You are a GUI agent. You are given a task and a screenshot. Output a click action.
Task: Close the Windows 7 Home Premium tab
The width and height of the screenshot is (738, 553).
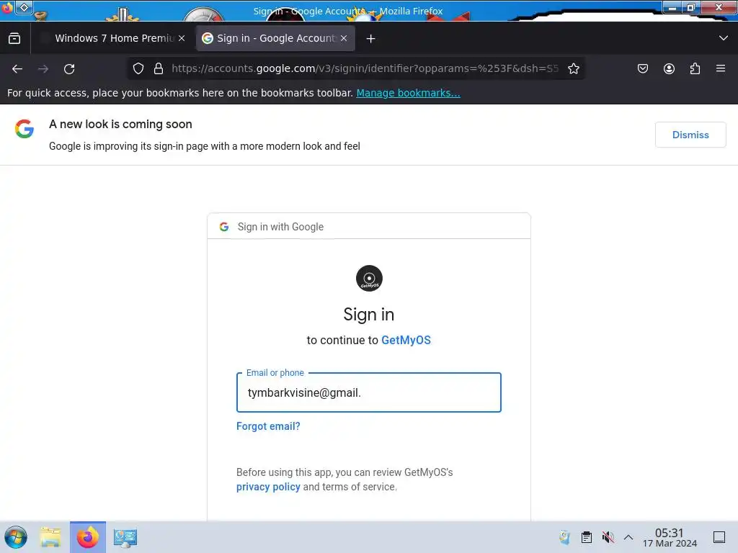tap(182, 38)
